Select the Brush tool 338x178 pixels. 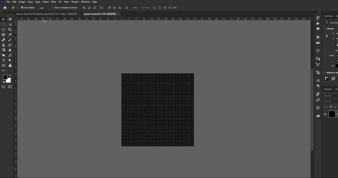click(x=10, y=40)
